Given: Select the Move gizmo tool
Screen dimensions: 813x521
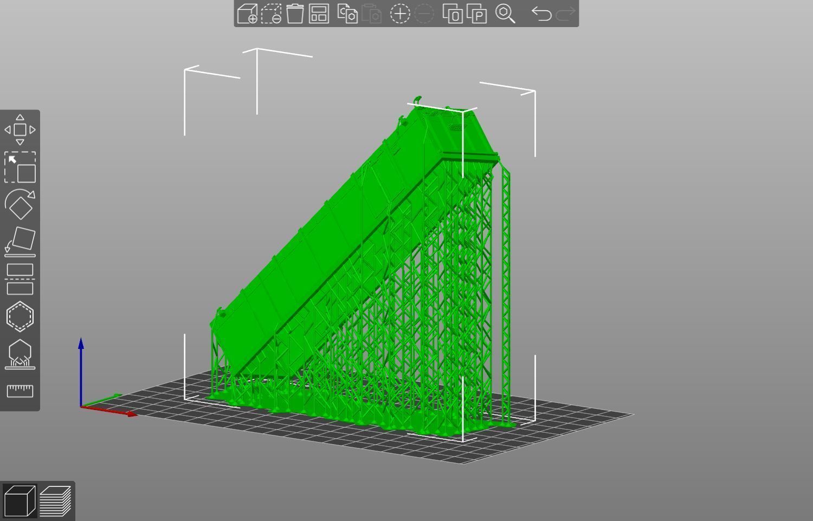Looking at the screenshot, I should (20, 130).
